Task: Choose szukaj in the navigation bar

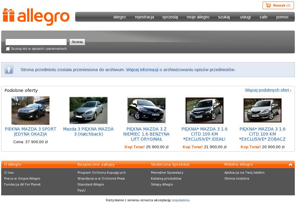Action: pyautogui.click(x=224, y=17)
